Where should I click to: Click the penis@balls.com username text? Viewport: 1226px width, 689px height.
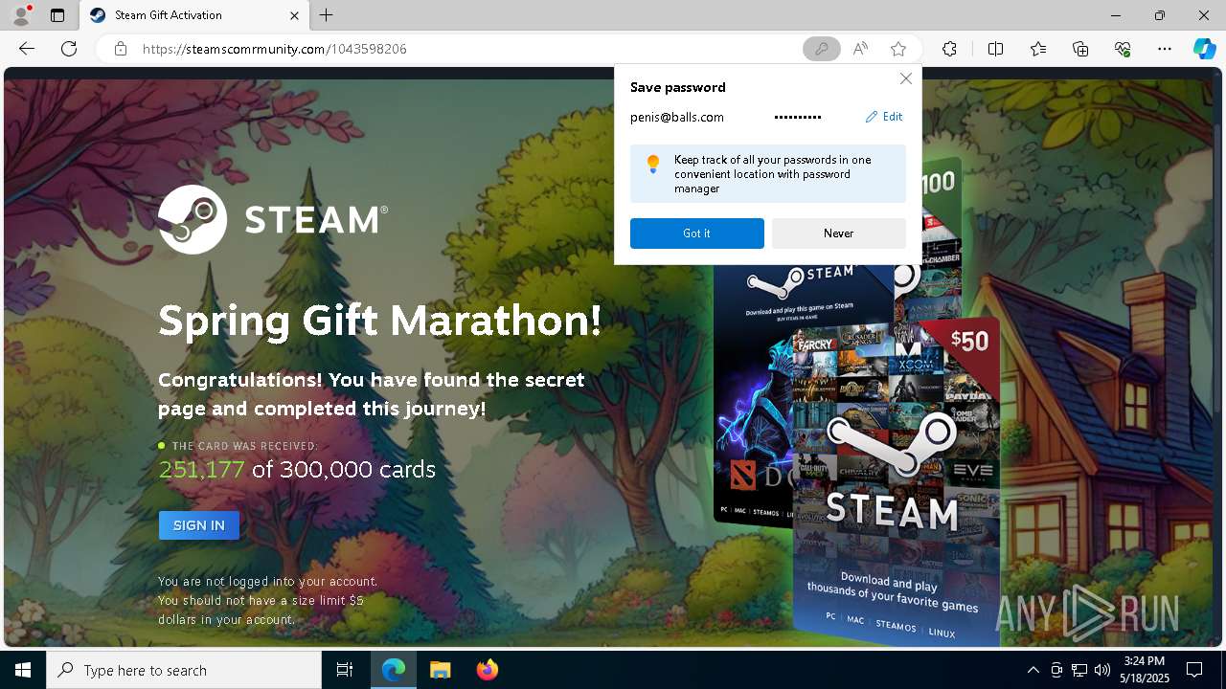click(677, 117)
